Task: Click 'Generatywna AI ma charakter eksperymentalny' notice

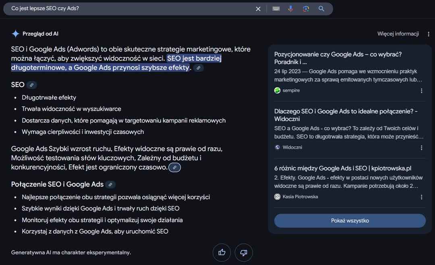Action: click(x=71, y=253)
